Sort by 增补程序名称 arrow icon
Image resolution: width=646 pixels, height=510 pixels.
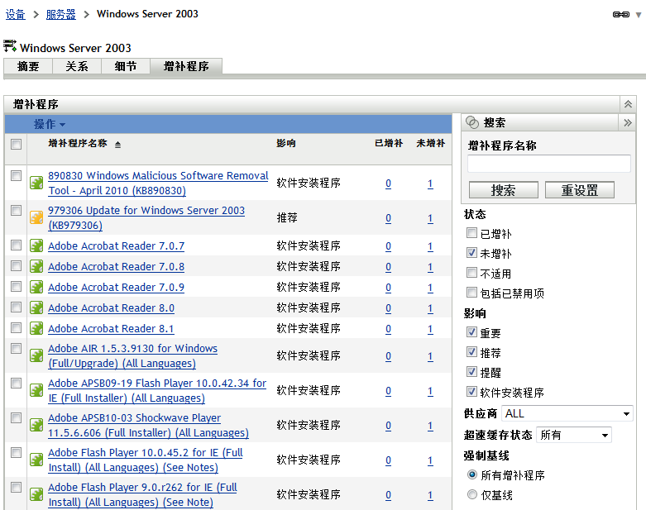pos(117,145)
